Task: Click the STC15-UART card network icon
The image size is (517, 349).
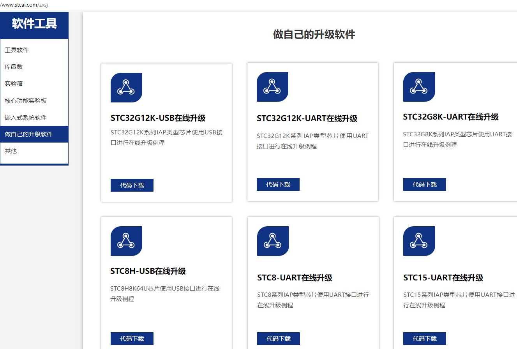Action: tap(419, 241)
